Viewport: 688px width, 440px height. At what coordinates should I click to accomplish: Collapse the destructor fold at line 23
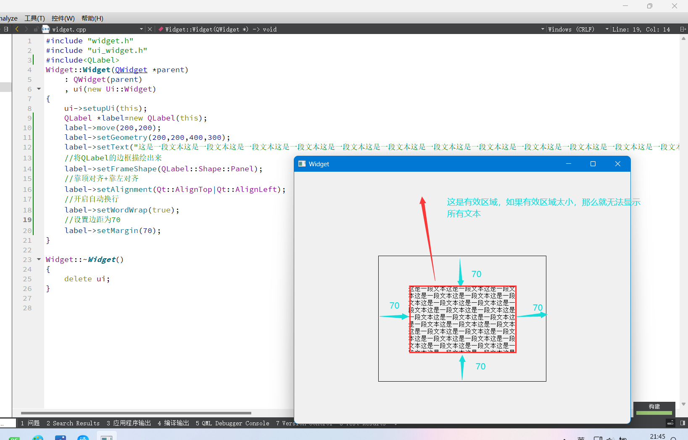[x=39, y=259]
